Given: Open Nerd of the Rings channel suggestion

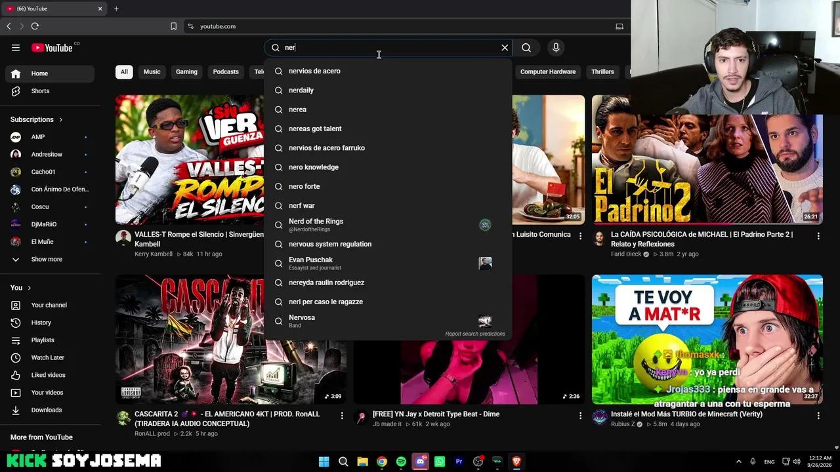Looking at the screenshot, I should pyautogui.click(x=388, y=225).
